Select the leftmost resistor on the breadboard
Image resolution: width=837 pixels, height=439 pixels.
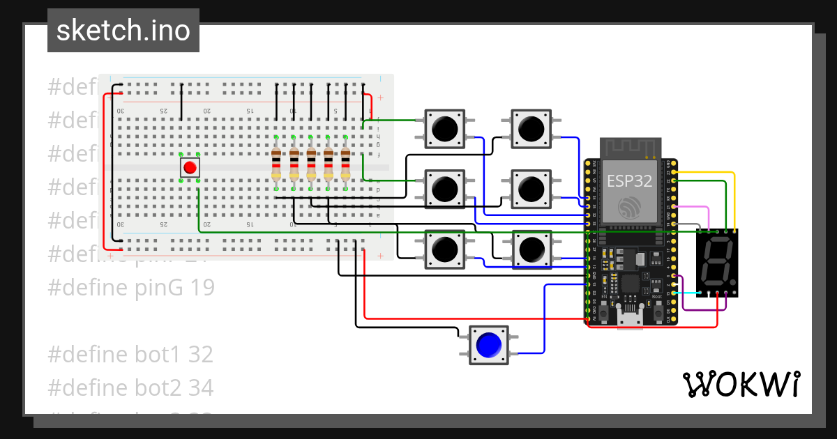coord(278,166)
